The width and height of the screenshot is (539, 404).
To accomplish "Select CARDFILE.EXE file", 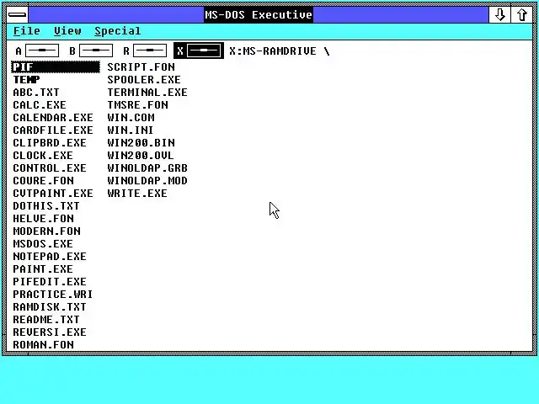I will (x=53, y=130).
